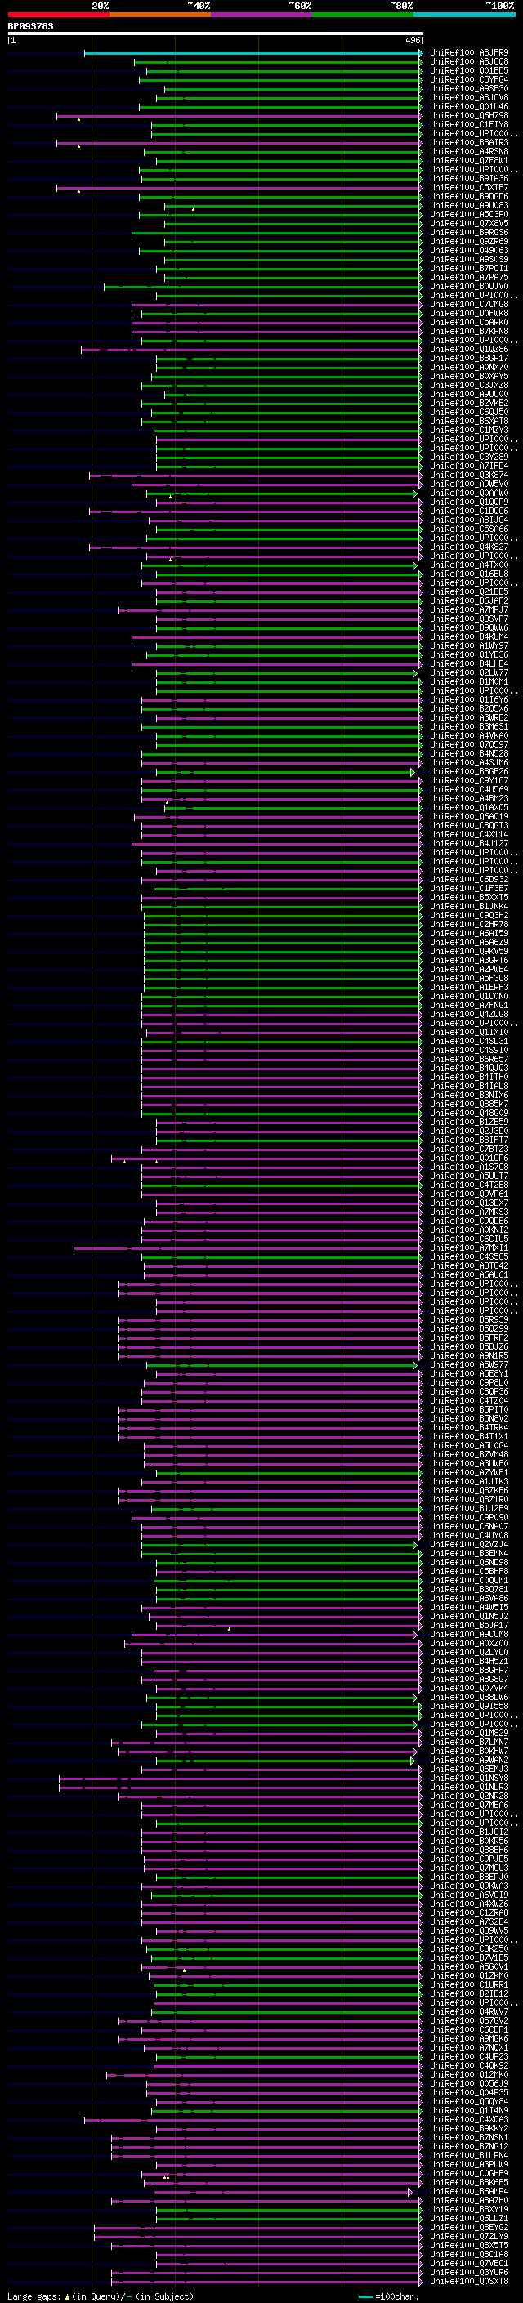Click the red 20% identity legend segment
Viewport: 523px width, 2303px height.
pos(58,15)
